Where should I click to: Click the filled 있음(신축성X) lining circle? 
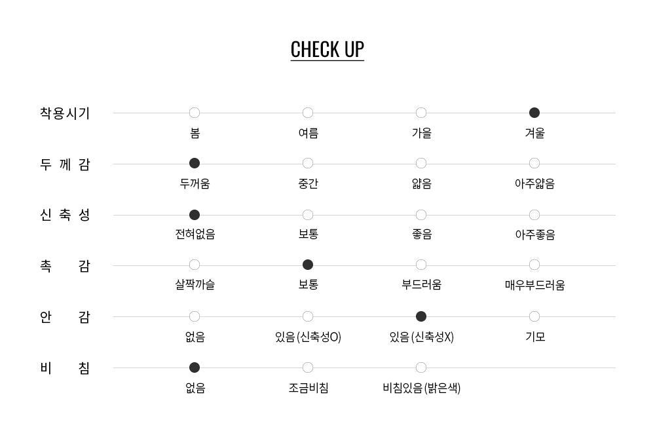[421, 316]
